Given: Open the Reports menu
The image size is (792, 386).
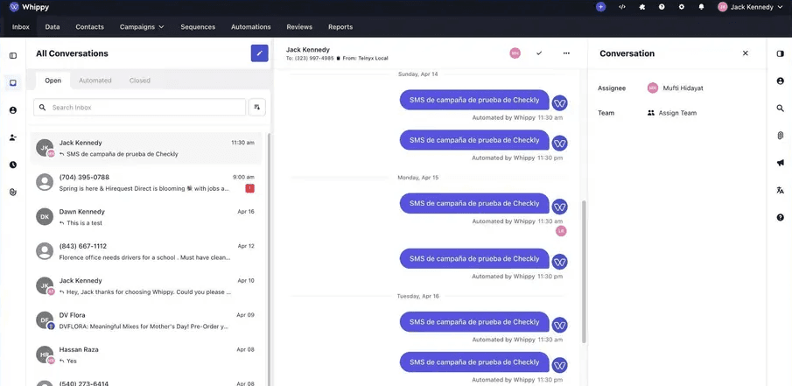Looking at the screenshot, I should 340,27.
